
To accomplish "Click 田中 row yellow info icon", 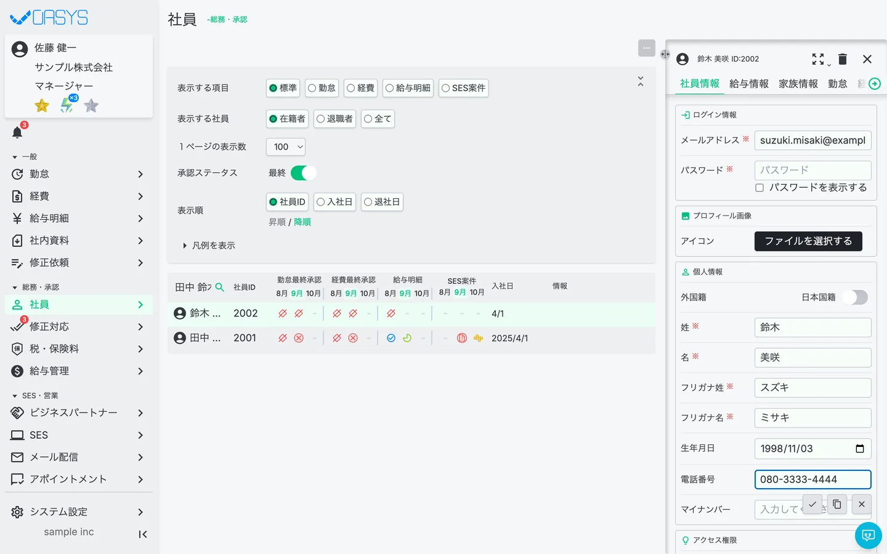I will (478, 338).
